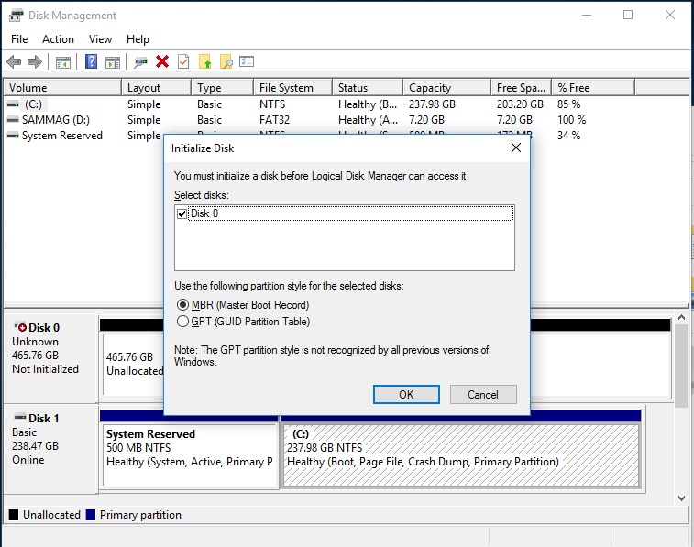This screenshot has height=547, width=694.
Task: Select MBR (Master Boot Record) option
Action: [x=183, y=305]
